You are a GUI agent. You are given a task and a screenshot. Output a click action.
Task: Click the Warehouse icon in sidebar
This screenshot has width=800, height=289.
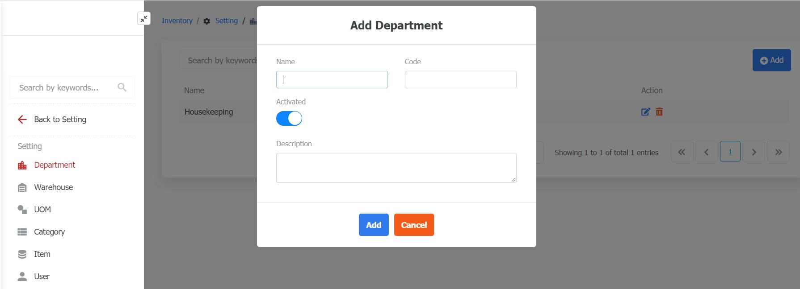(22, 187)
